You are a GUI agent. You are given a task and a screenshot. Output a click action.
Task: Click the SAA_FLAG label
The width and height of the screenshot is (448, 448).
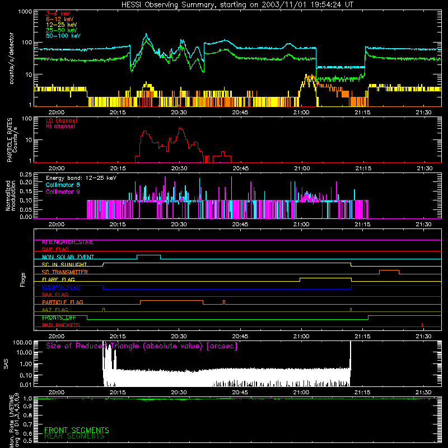coord(55,295)
